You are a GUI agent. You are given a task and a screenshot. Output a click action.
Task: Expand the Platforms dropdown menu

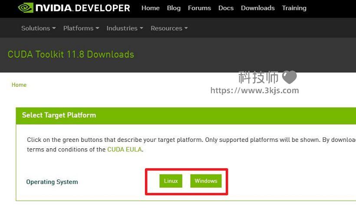coord(81,28)
